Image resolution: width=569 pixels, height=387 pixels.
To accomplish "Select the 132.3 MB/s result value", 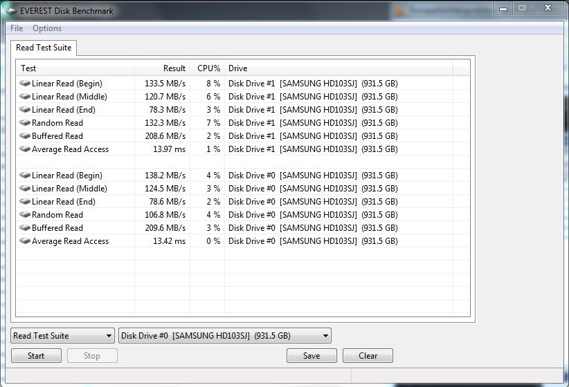I will click(165, 123).
